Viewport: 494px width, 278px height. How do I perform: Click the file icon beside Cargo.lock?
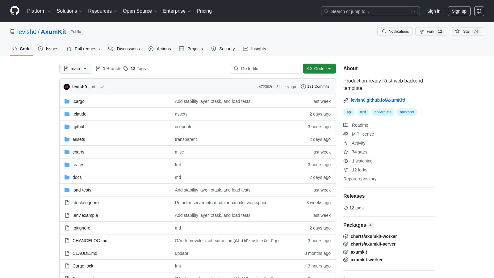(x=67, y=266)
